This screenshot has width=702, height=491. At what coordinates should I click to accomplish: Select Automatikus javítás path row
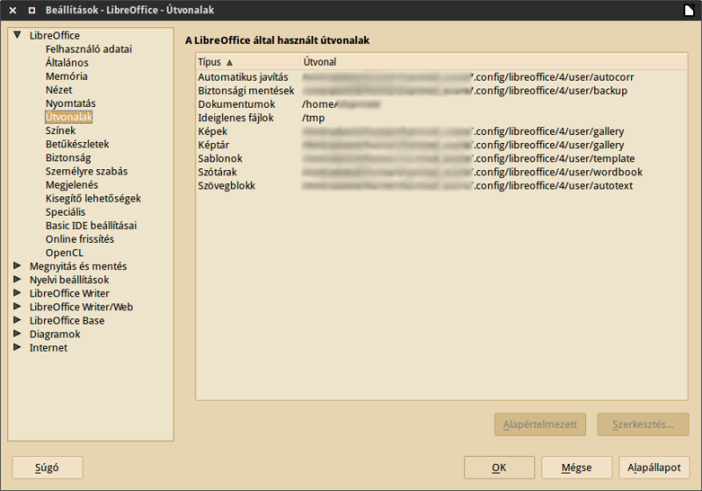[x=441, y=77]
